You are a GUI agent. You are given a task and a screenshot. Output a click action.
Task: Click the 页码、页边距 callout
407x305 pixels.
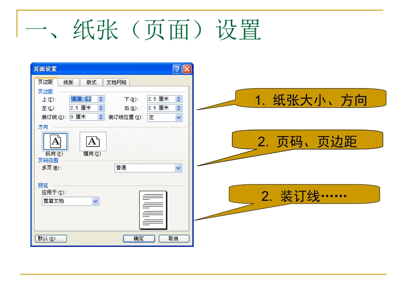pyautogui.click(x=307, y=140)
